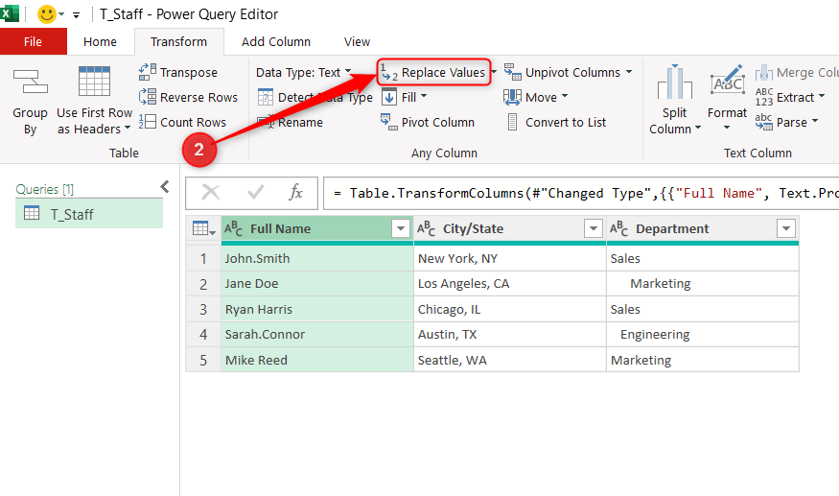Image resolution: width=839 pixels, height=496 pixels.
Task: Click the Pivot Column button
Action: tap(428, 122)
